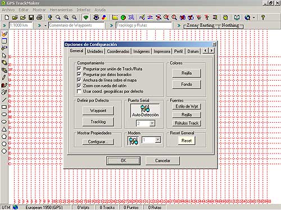Switch to the Datum tab

[193, 52]
